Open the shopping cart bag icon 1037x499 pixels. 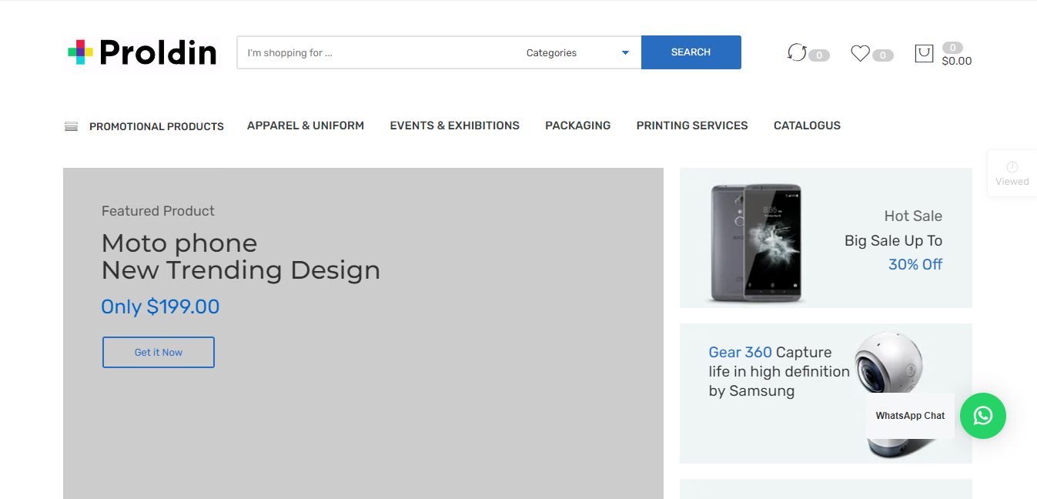924,53
